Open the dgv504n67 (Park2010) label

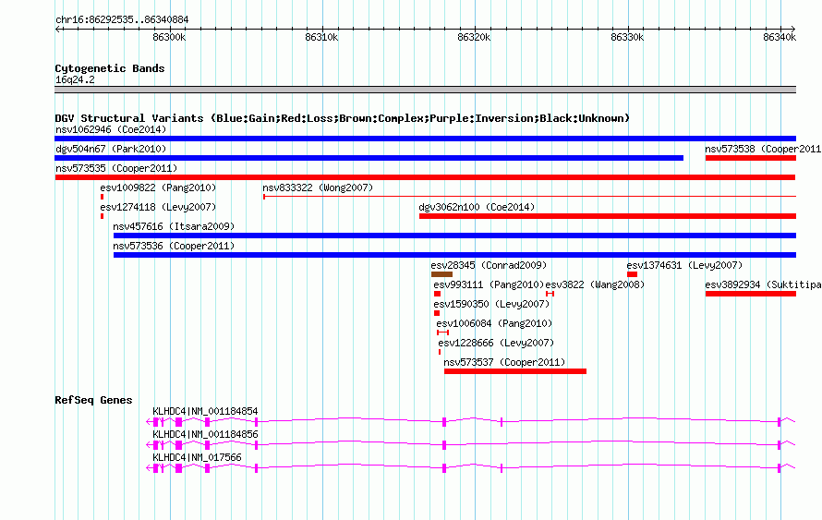pos(111,149)
